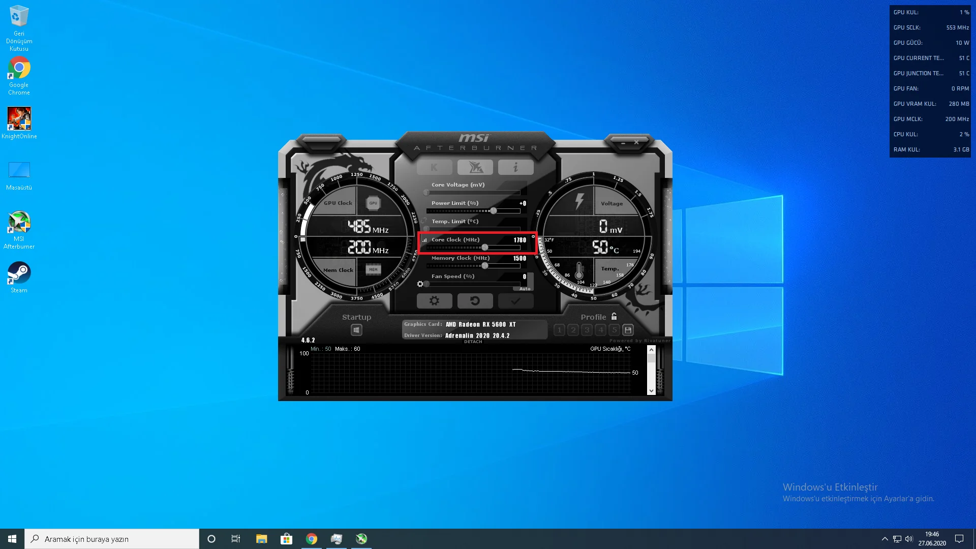Click the apply checkmark button
Screen dimensions: 976x549
pyautogui.click(x=515, y=301)
